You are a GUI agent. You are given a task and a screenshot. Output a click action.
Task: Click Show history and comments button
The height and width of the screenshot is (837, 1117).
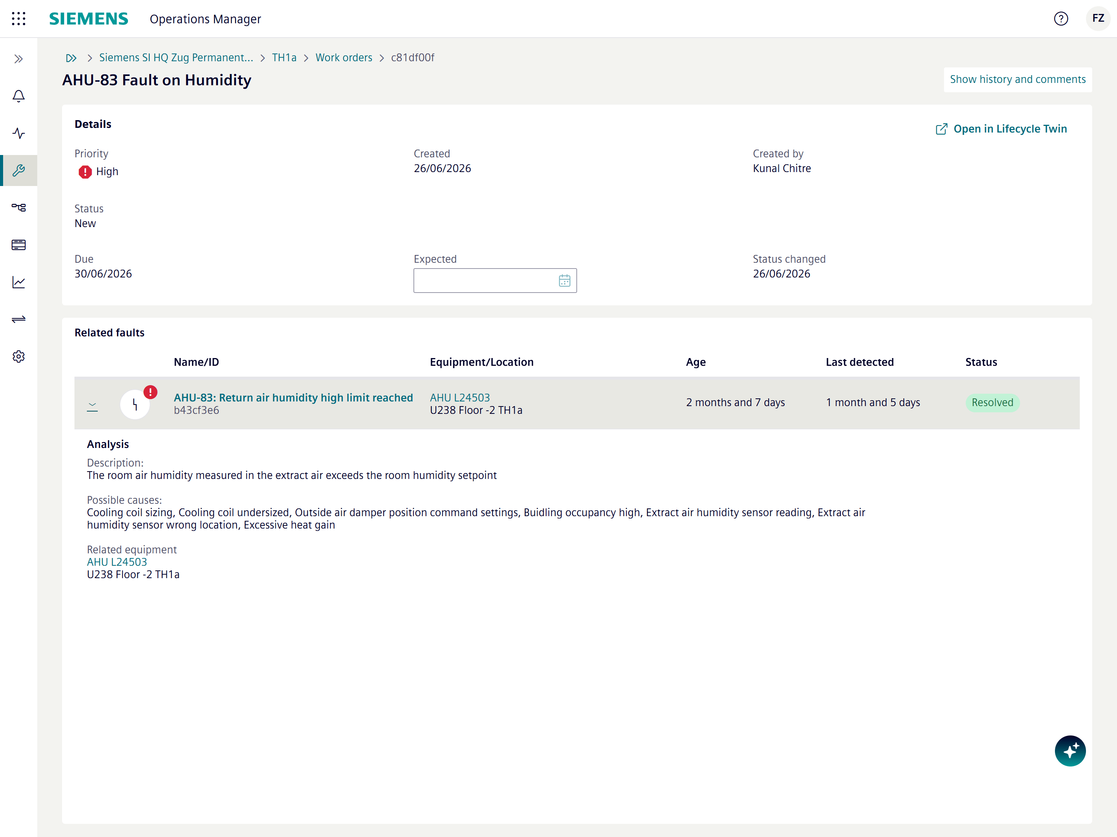(x=1018, y=79)
